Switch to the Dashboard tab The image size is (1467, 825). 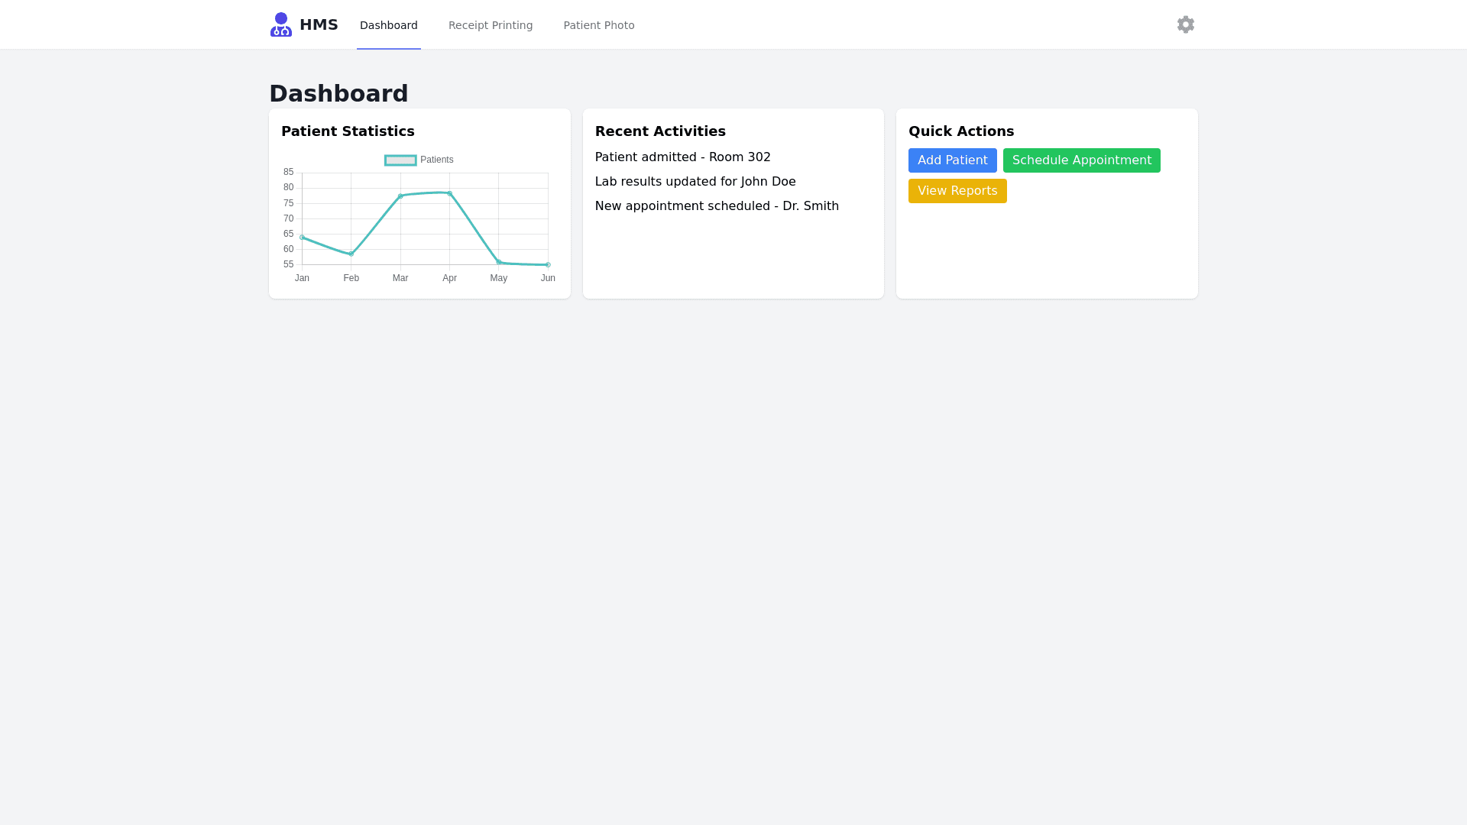point(388,25)
